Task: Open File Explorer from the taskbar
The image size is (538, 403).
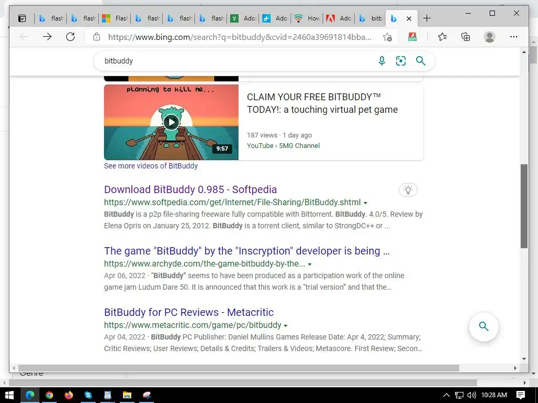Action: (x=127, y=395)
